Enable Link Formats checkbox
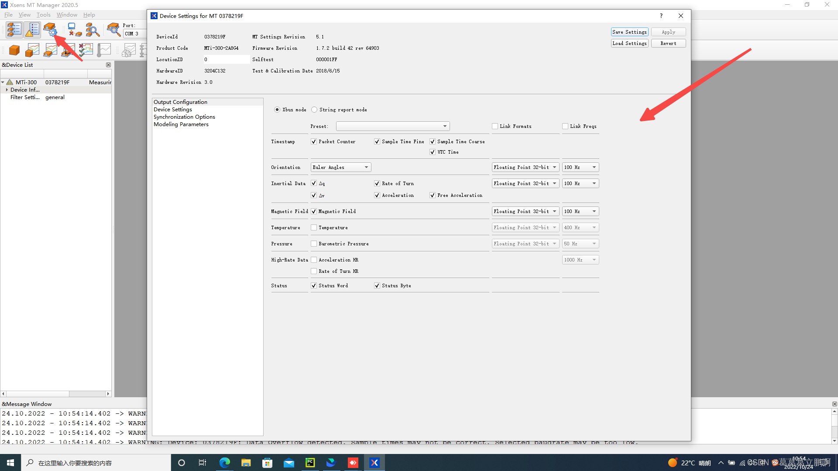This screenshot has height=471, width=838. pyautogui.click(x=495, y=126)
